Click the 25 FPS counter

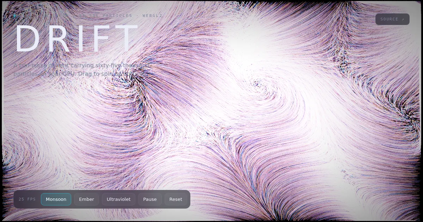[27, 199]
